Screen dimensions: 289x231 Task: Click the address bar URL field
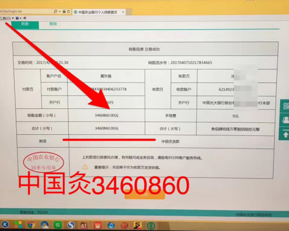[26, 12]
